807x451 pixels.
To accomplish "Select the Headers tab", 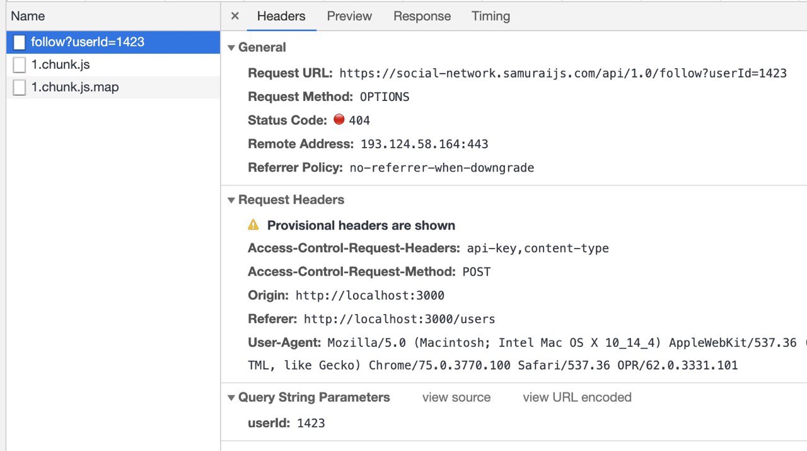I will tap(281, 16).
